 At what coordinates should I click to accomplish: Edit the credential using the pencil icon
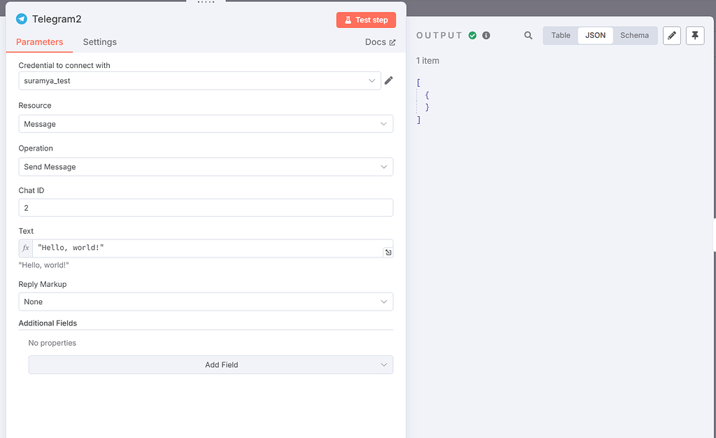pyautogui.click(x=389, y=80)
